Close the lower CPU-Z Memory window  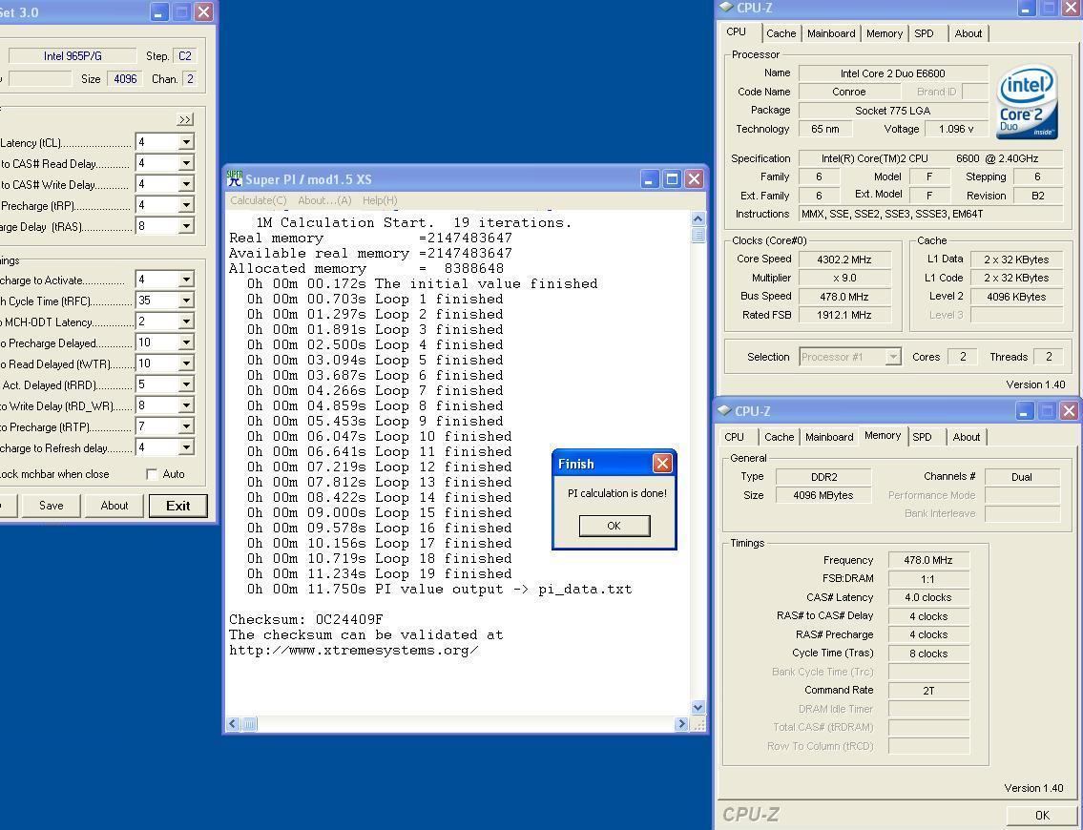click(1070, 411)
